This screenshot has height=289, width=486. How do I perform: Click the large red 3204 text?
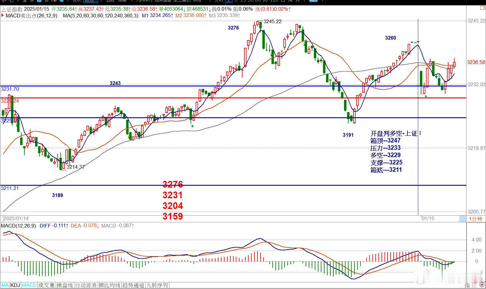(173, 206)
